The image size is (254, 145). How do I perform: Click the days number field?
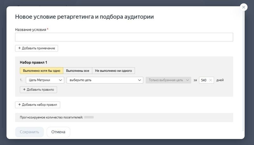pyautogui.click(x=204, y=80)
